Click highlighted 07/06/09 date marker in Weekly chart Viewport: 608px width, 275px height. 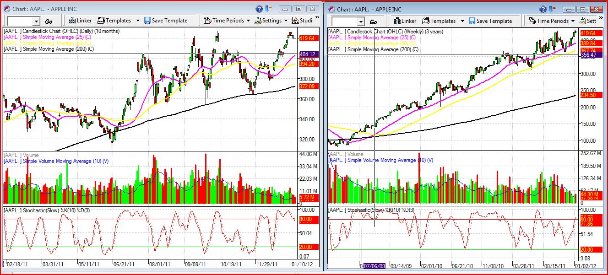coord(375,266)
